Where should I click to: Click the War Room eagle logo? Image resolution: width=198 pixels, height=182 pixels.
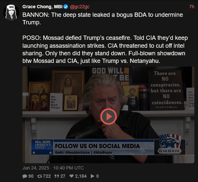click(x=169, y=144)
